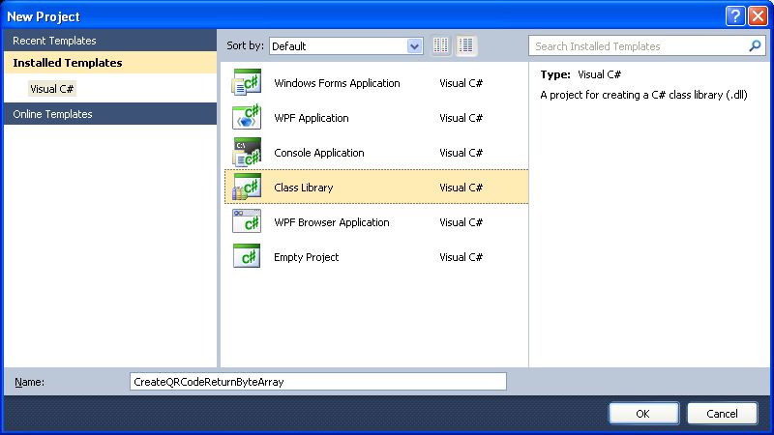Switch to small icons view

441,45
